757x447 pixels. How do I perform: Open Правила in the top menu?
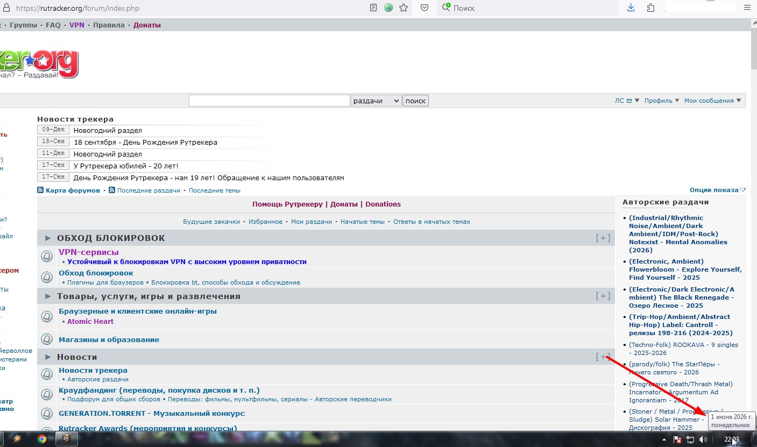(109, 25)
